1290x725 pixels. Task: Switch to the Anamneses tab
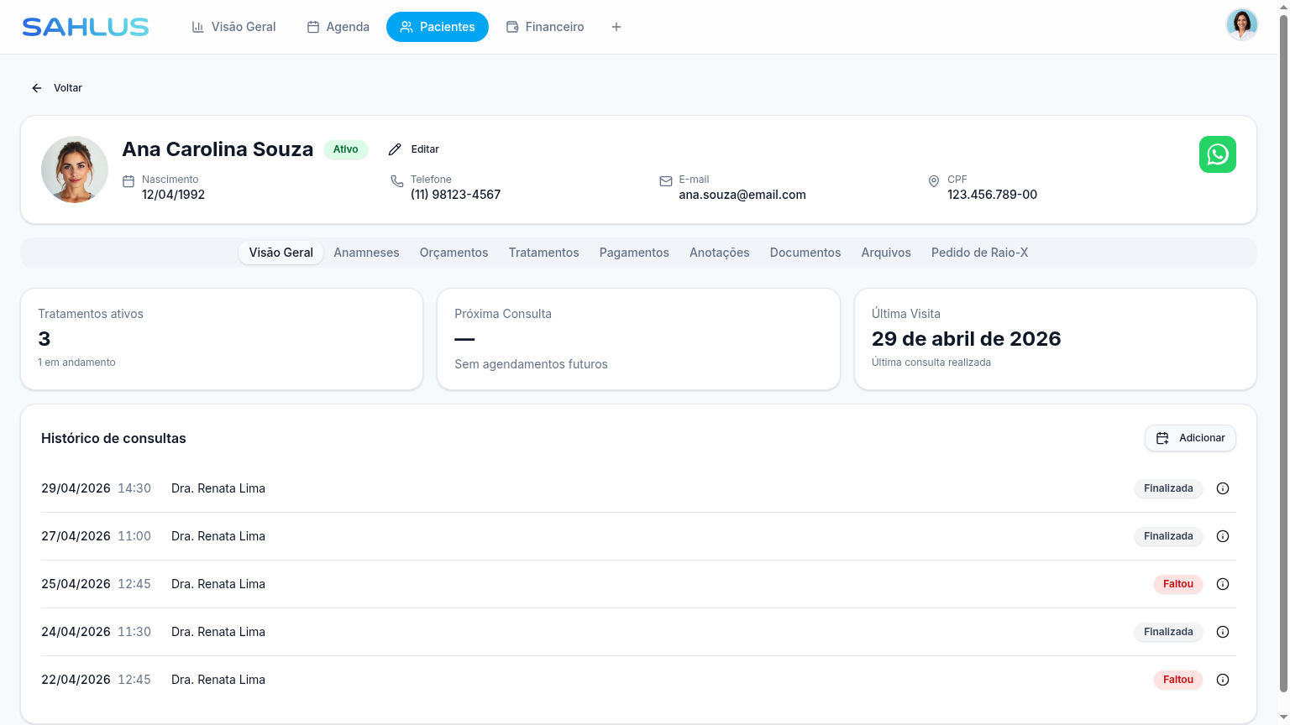(366, 253)
